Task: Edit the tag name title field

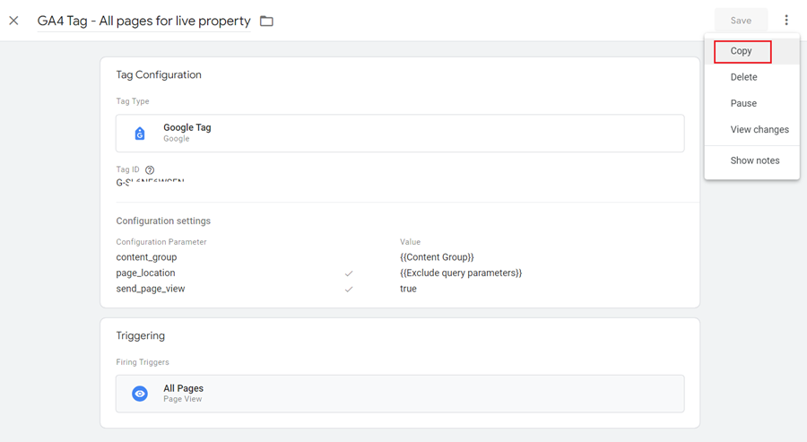Action: (x=143, y=22)
